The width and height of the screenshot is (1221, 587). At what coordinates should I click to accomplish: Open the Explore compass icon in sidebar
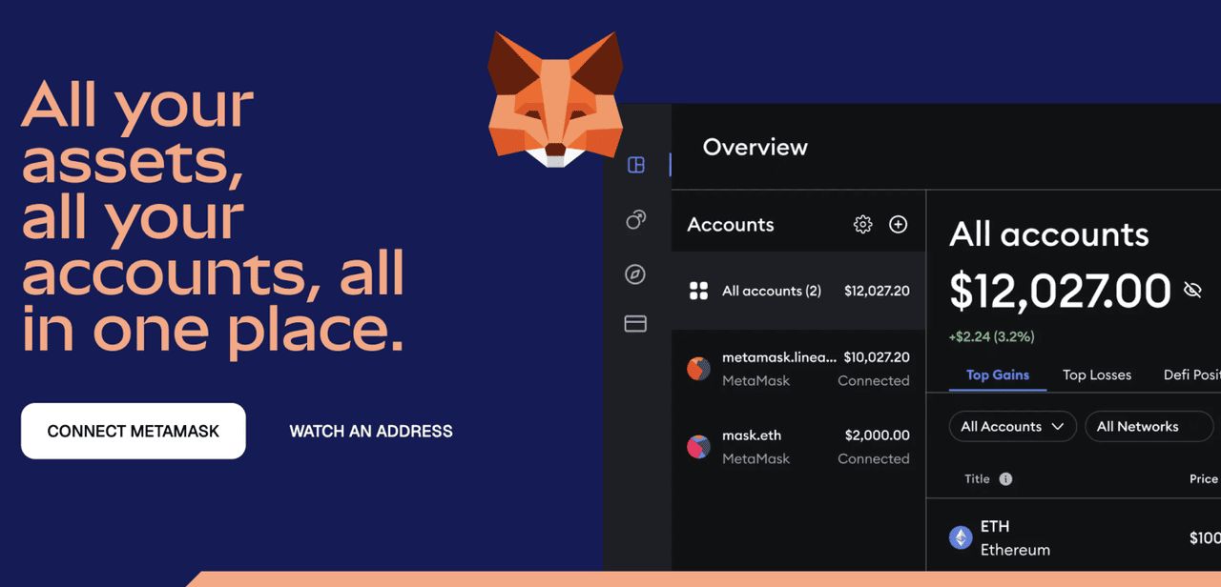click(x=635, y=274)
